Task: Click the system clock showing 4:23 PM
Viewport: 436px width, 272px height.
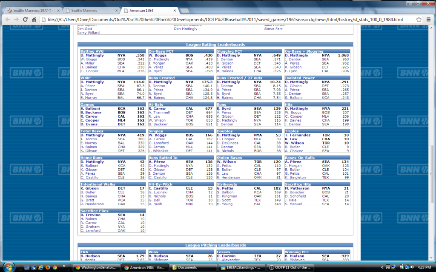Action: click(424, 268)
